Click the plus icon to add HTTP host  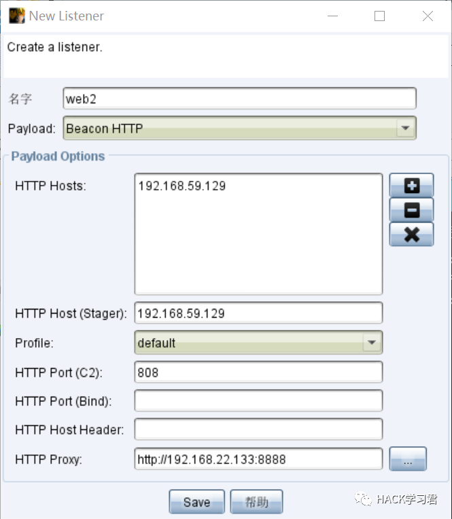[411, 186]
